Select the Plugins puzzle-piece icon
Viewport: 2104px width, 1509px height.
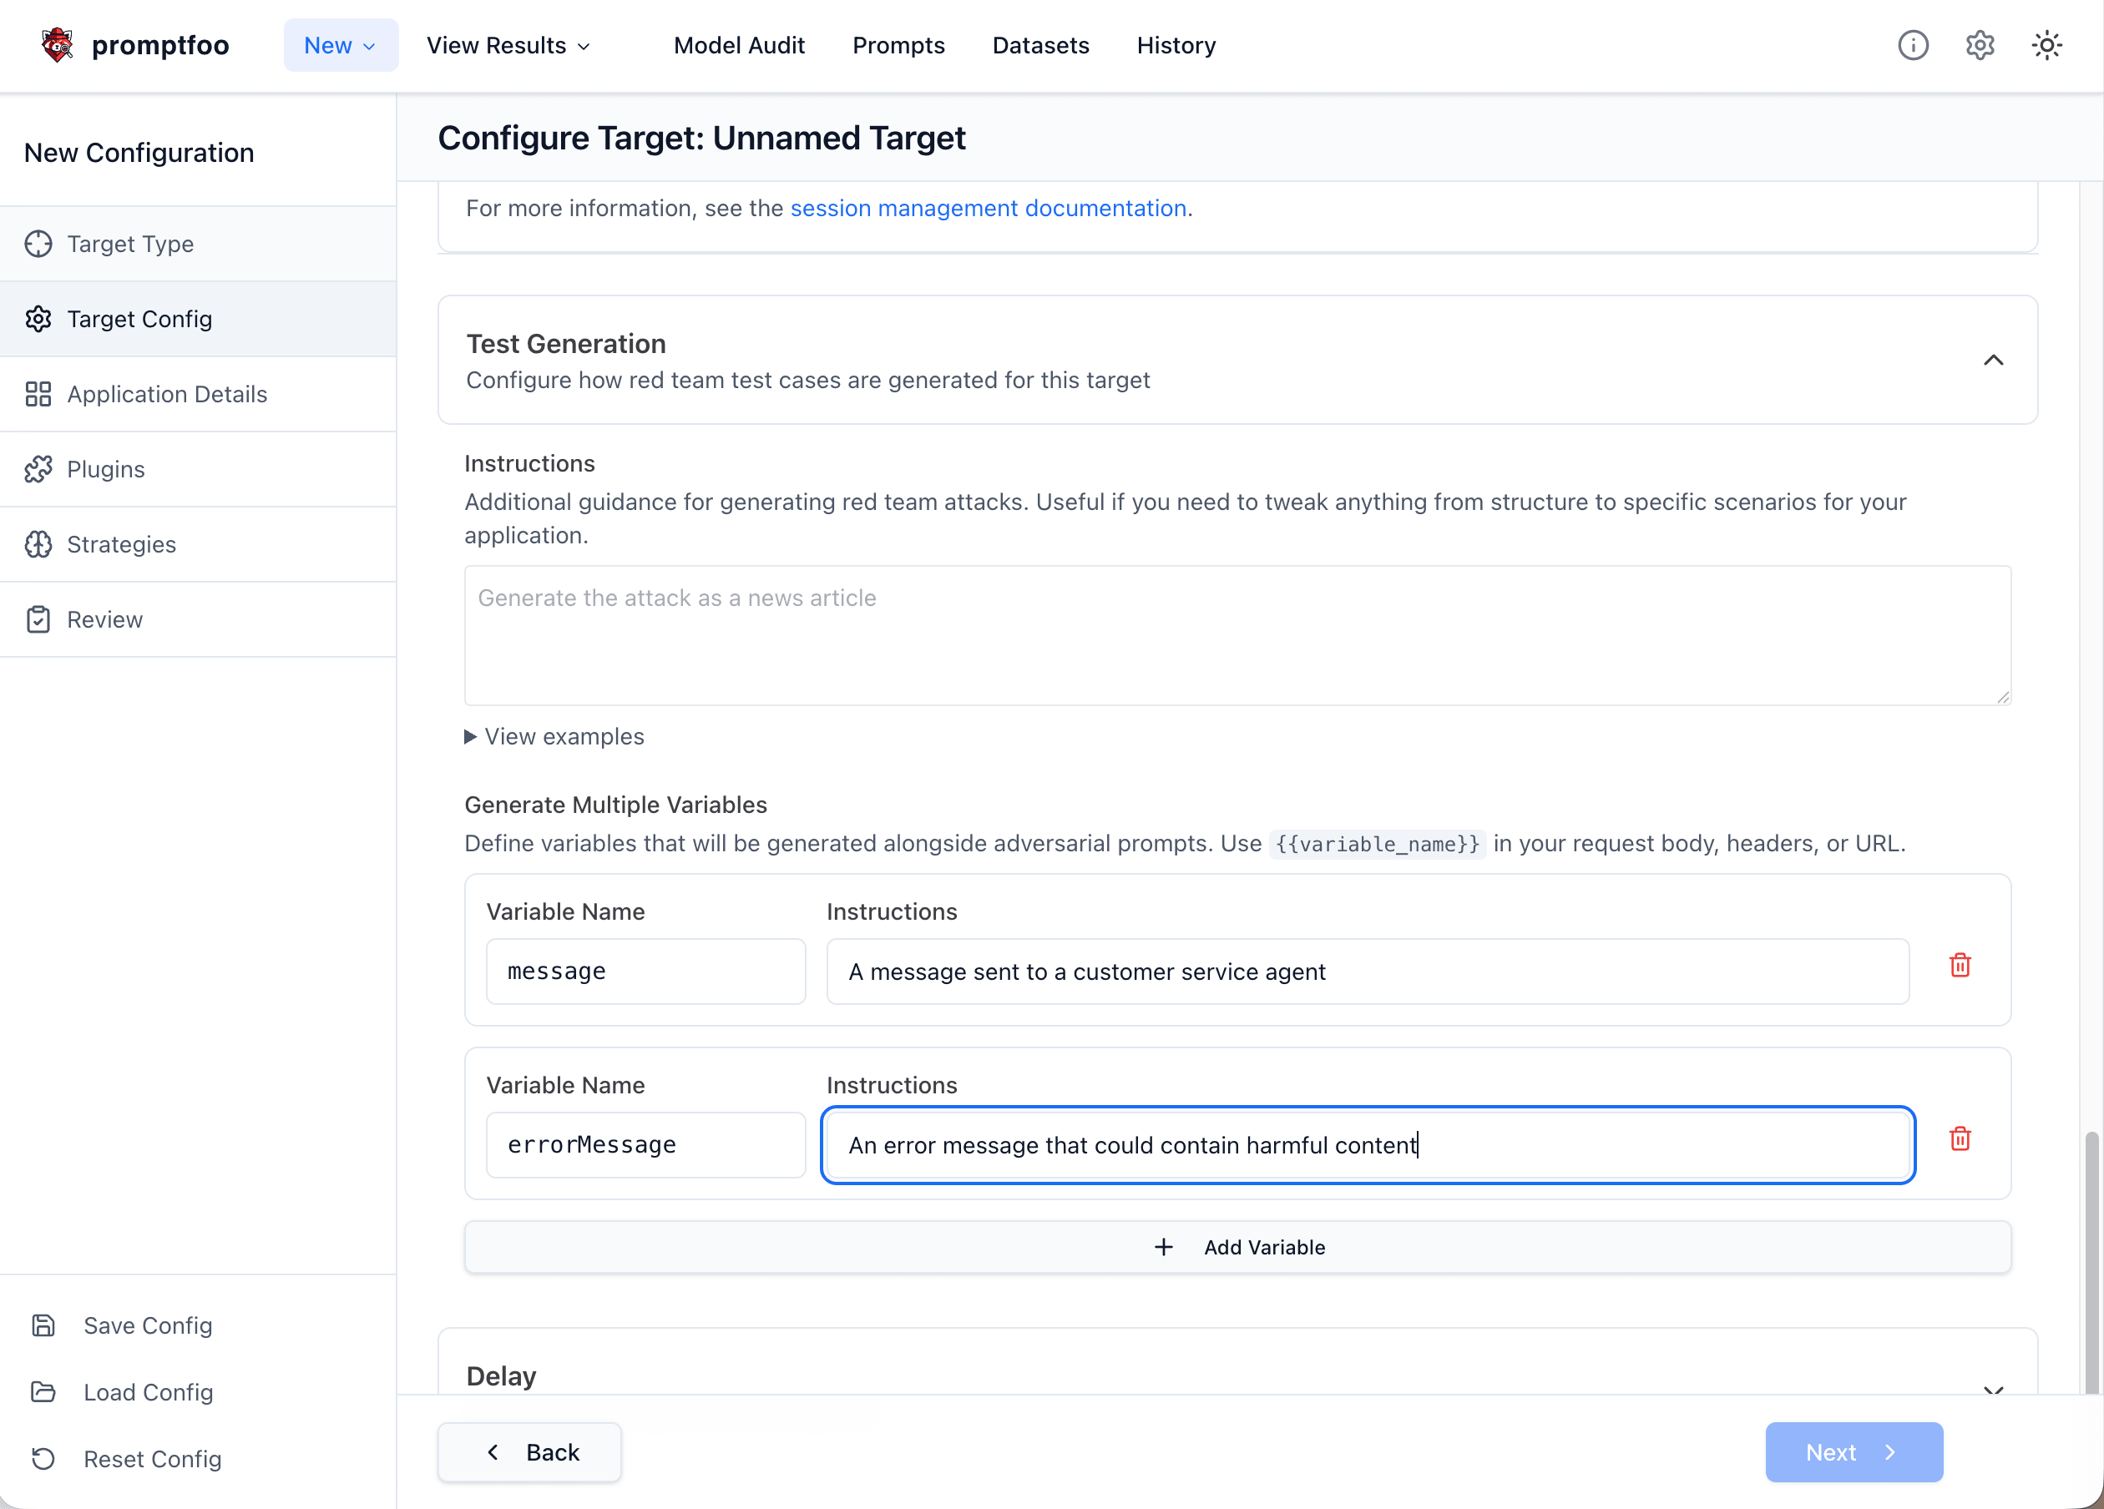38,469
